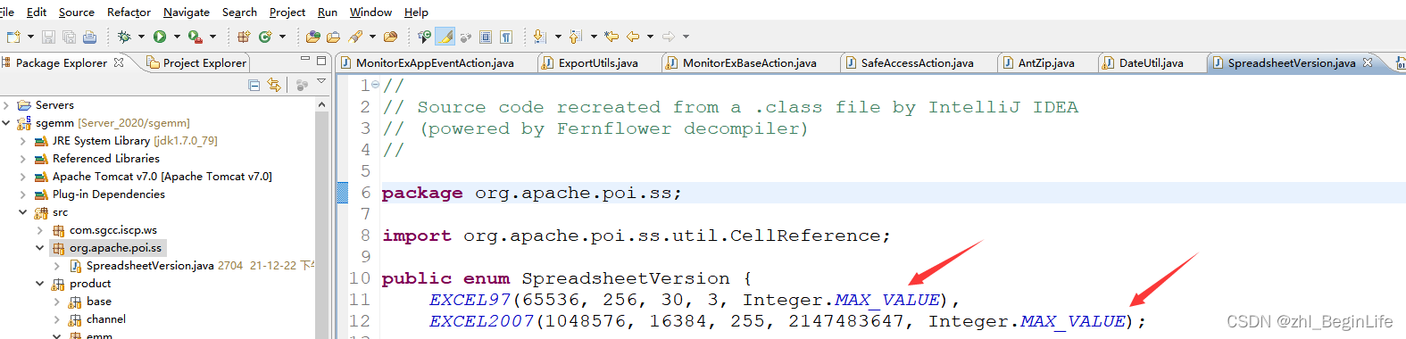Click the New file wizard icon
This screenshot has height=339, width=1406.
click(x=12, y=37)
